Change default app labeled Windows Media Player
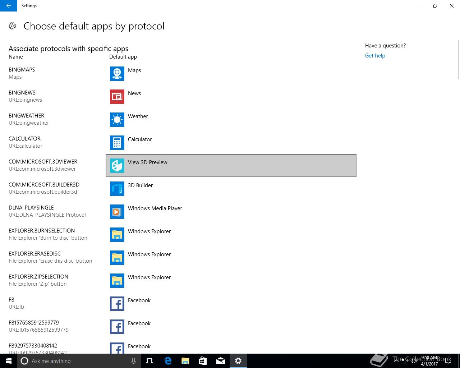This screenshot has height=368, width=460. pos(155,208)
